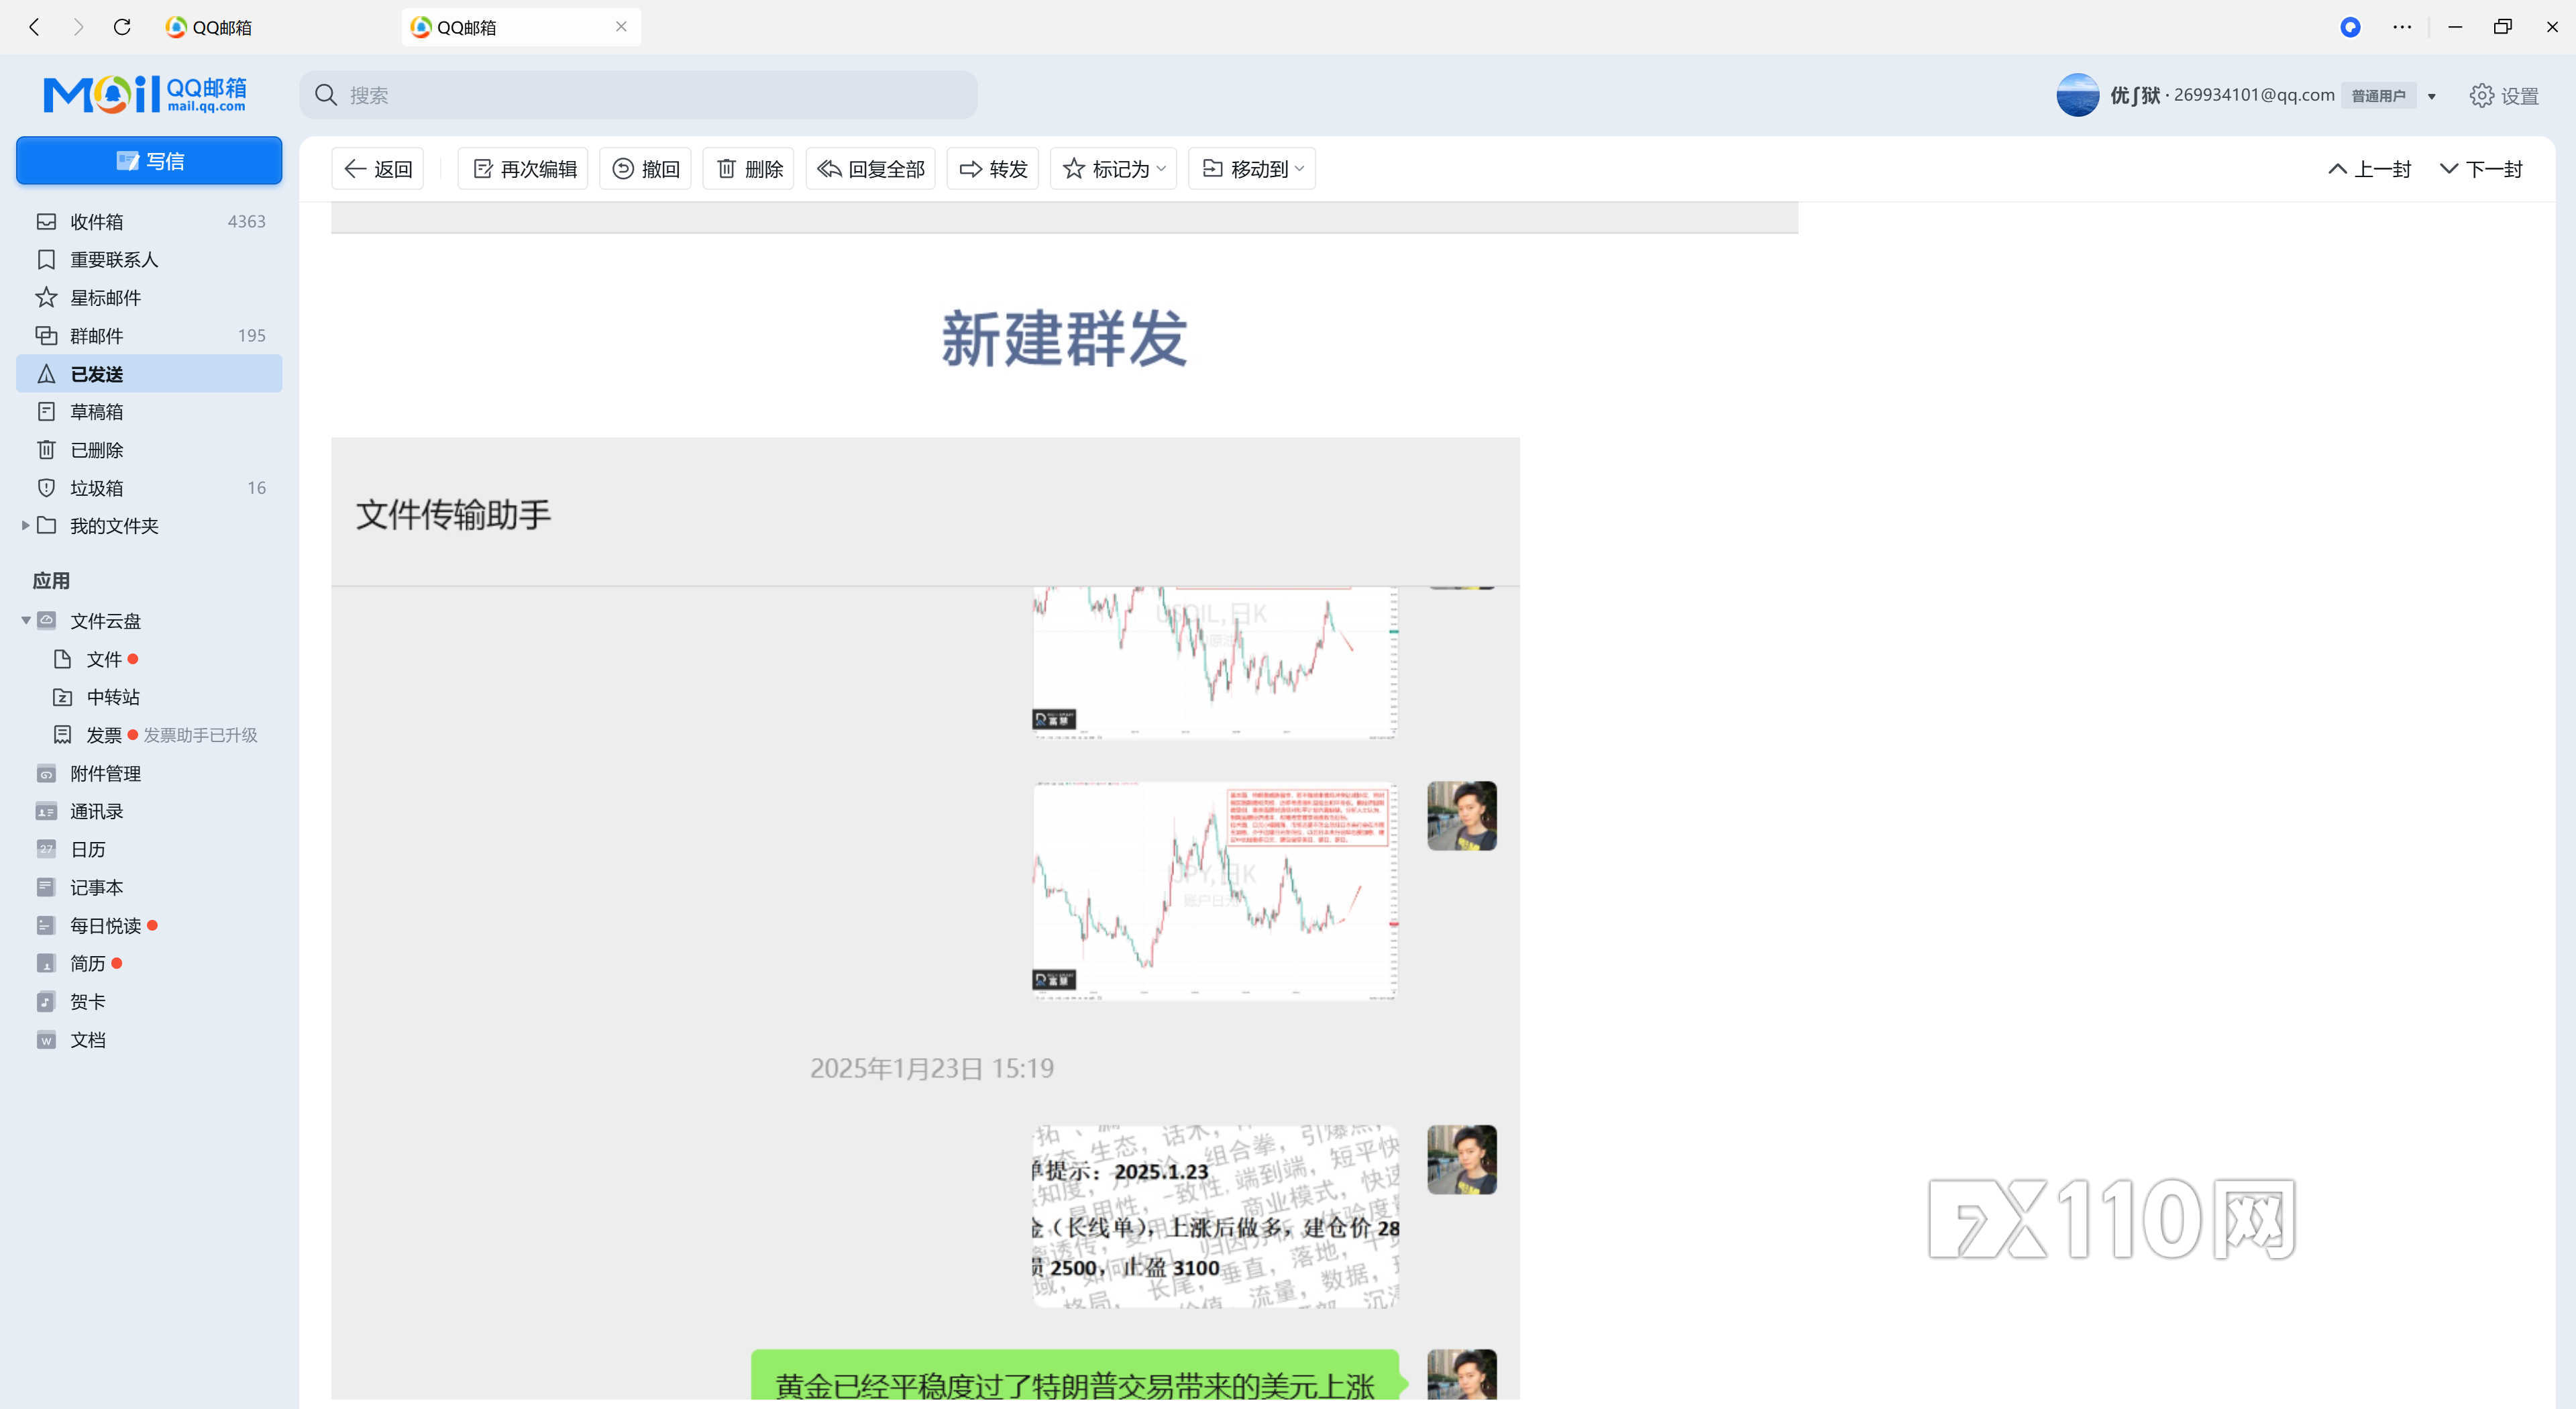The height and width of the screenshot is (1409, 2576).
Task: Click the 已删除 trash bin icon
Action: [46, 449]
